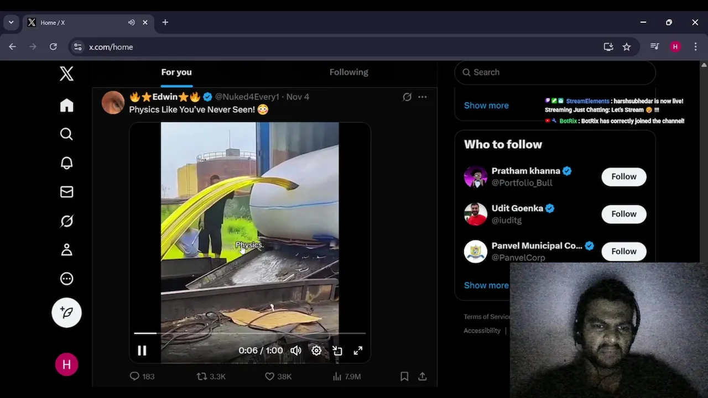708x398 pixels.
Task: Enter video fullscreen
Action: (x=358, y=350)
